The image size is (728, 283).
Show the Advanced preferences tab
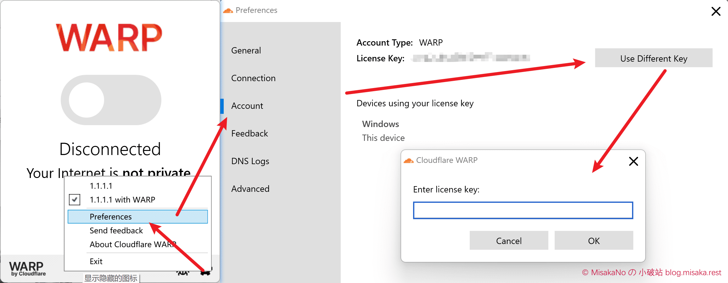coord(250,189)
